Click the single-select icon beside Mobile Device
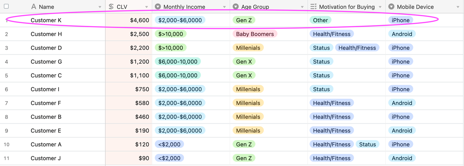 pos(391,7)
